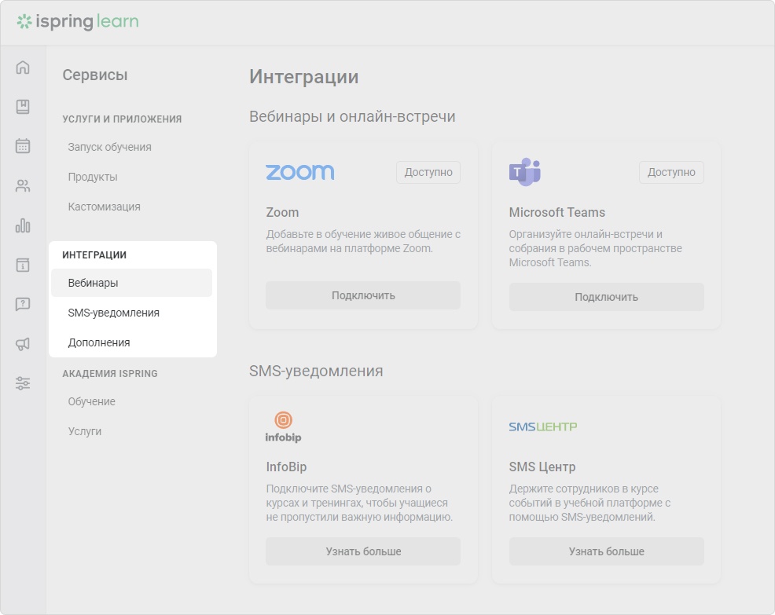
Task: Click Подключить under Microsoft Teams
Action: pos(607,297)
